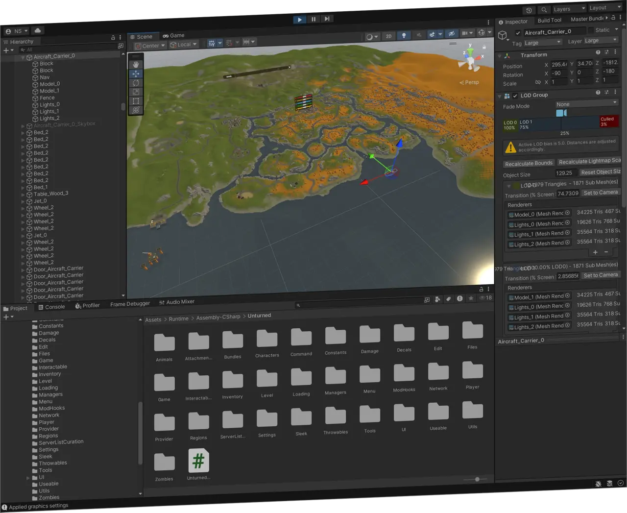This screenshot has width=627, height=513.
Task: Toggle scene lighting bulb
Action: pos(404,36)
